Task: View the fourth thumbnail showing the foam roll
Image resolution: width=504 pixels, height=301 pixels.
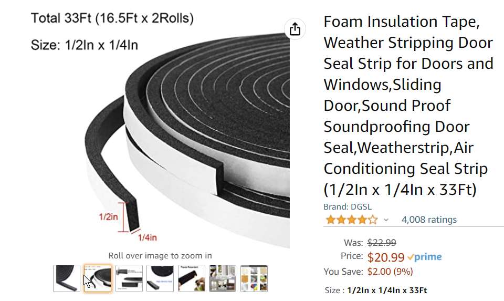Action: (160, 278)
